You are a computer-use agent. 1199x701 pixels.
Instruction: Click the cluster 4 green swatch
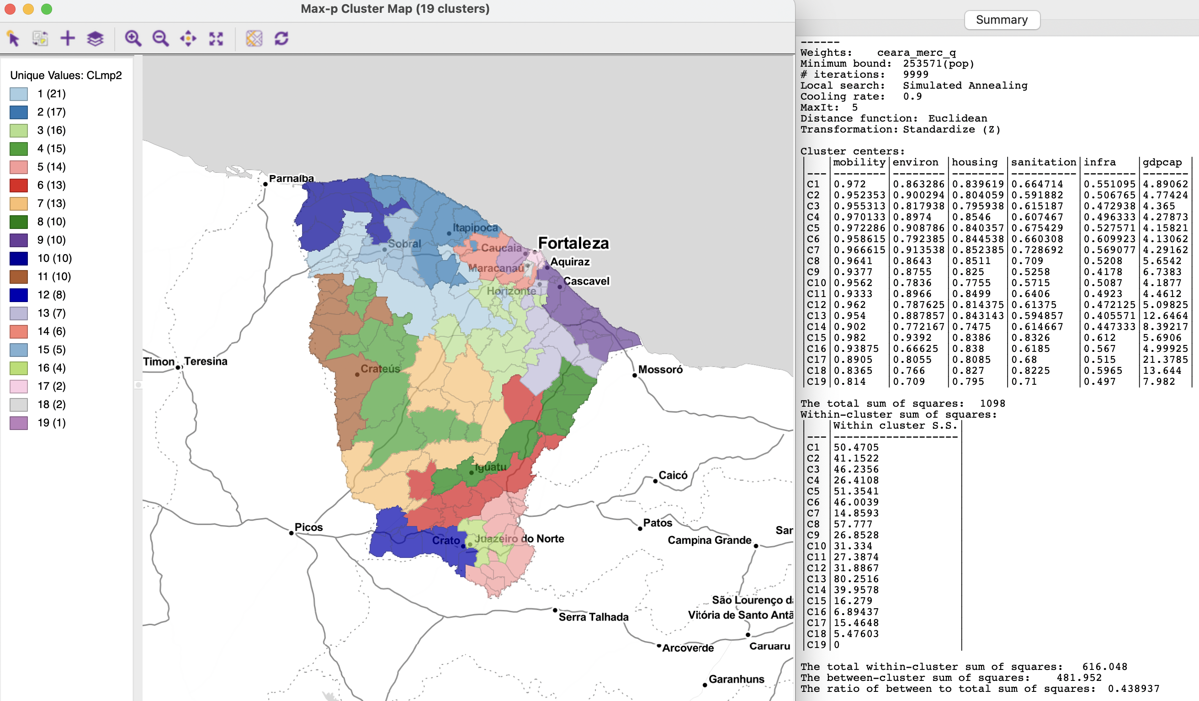click(x=19, y=149)
